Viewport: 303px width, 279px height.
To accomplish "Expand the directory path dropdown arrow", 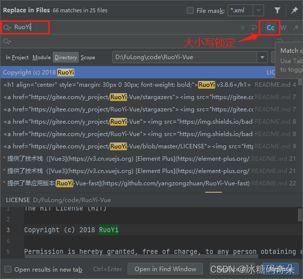I will (262, 57).
